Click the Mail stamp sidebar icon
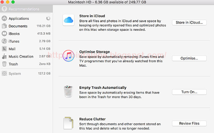214x133 pixels. [4, 49]
